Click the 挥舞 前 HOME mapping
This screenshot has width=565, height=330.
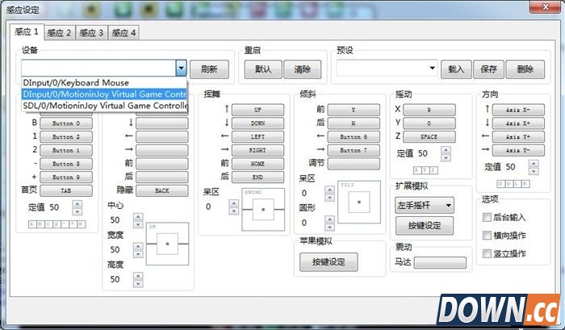point(257,164)
